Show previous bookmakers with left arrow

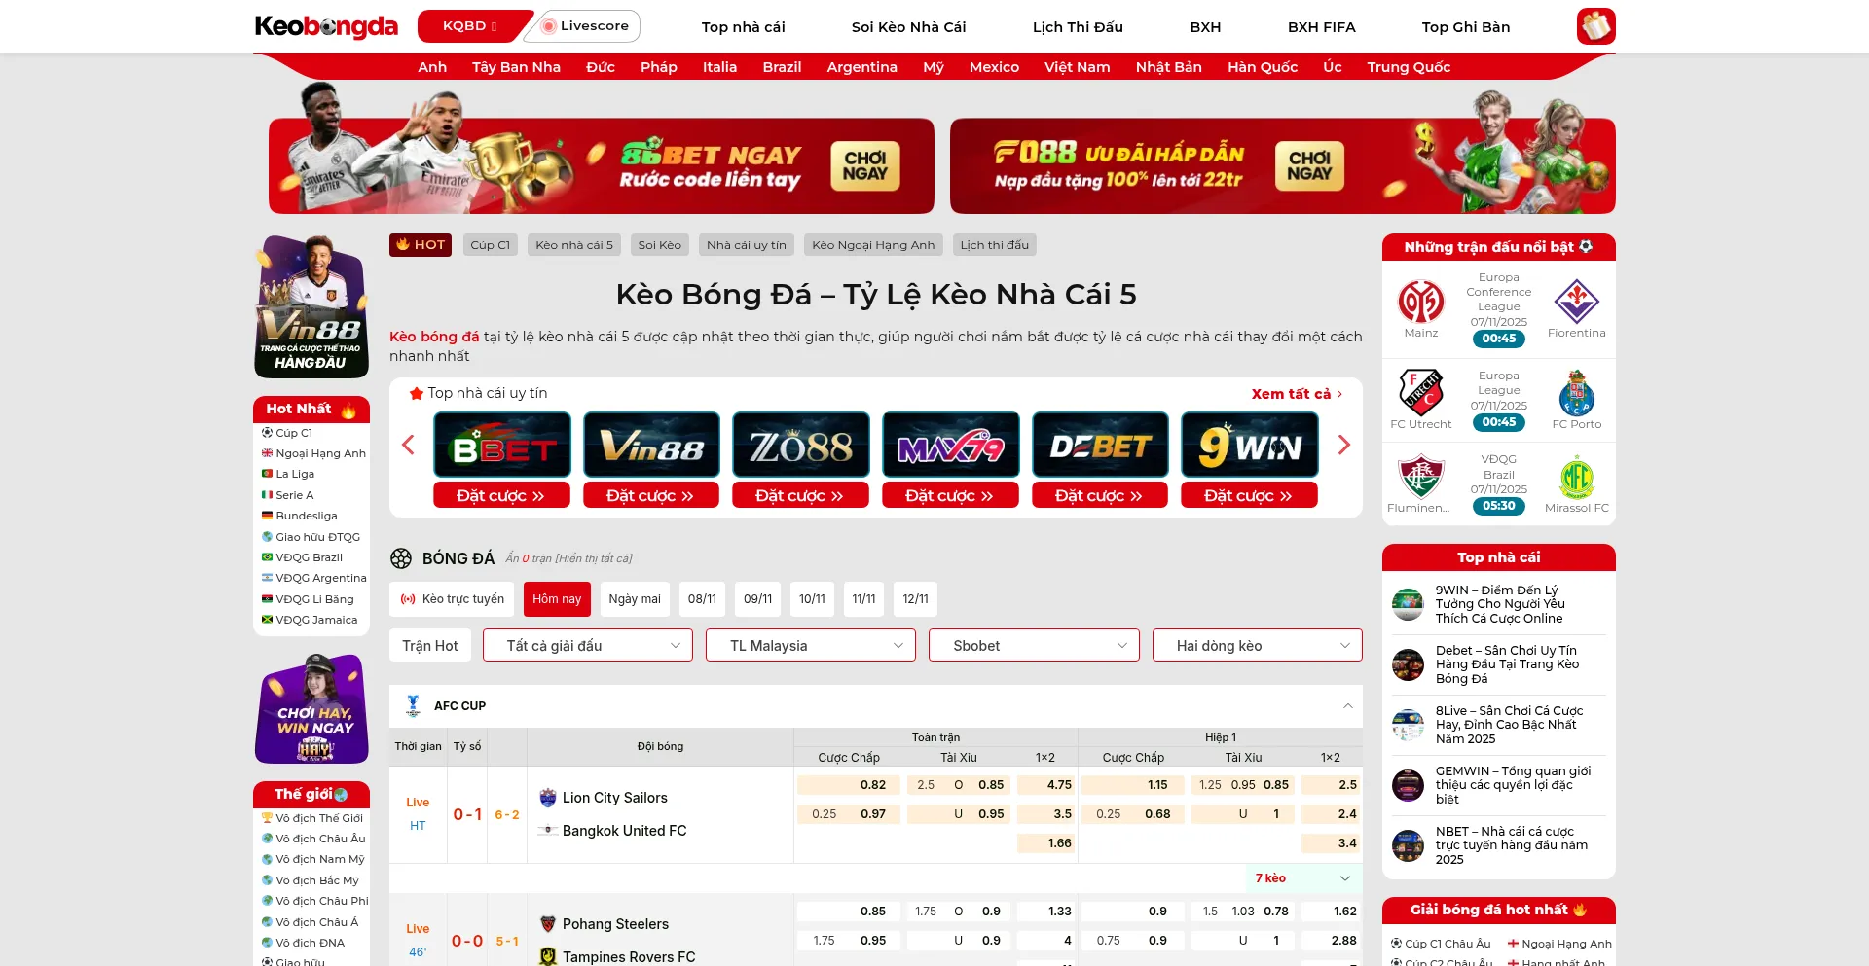tap(408, 445)
